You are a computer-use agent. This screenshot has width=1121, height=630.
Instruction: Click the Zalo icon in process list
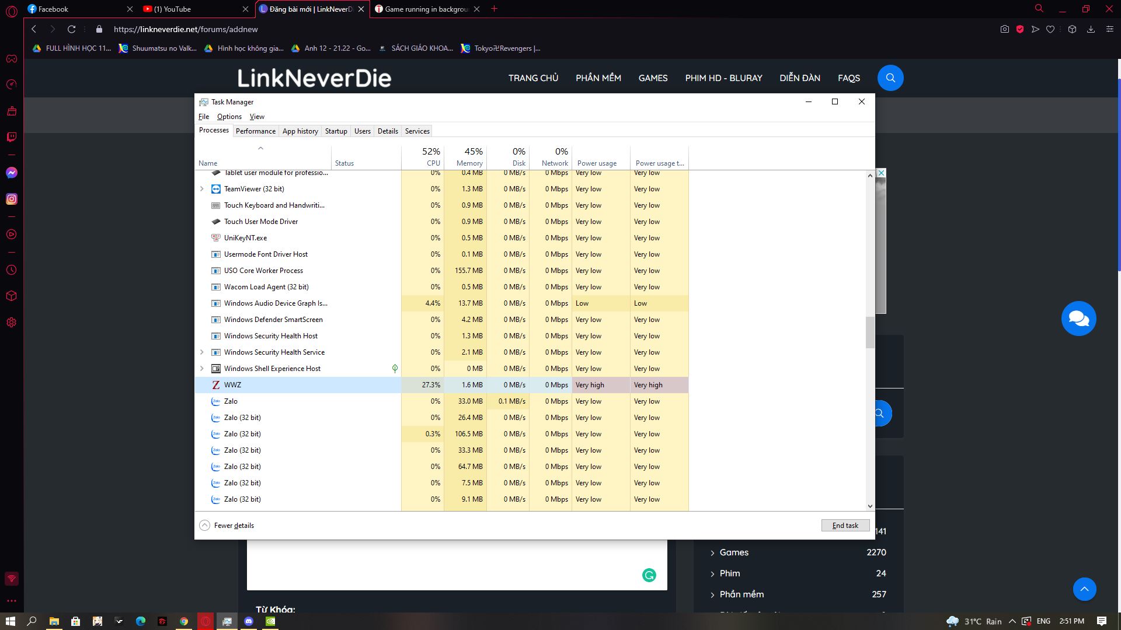[215, 401]
